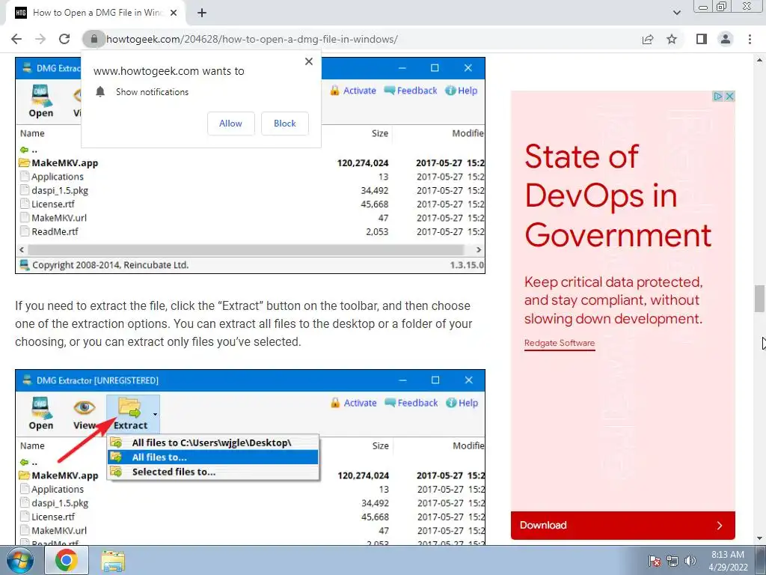This screenshot has width=766, height=575.
Task: Click Feedback in the lower DMG Extractor image
Action: pyautogui.click(x=411, y=403)
